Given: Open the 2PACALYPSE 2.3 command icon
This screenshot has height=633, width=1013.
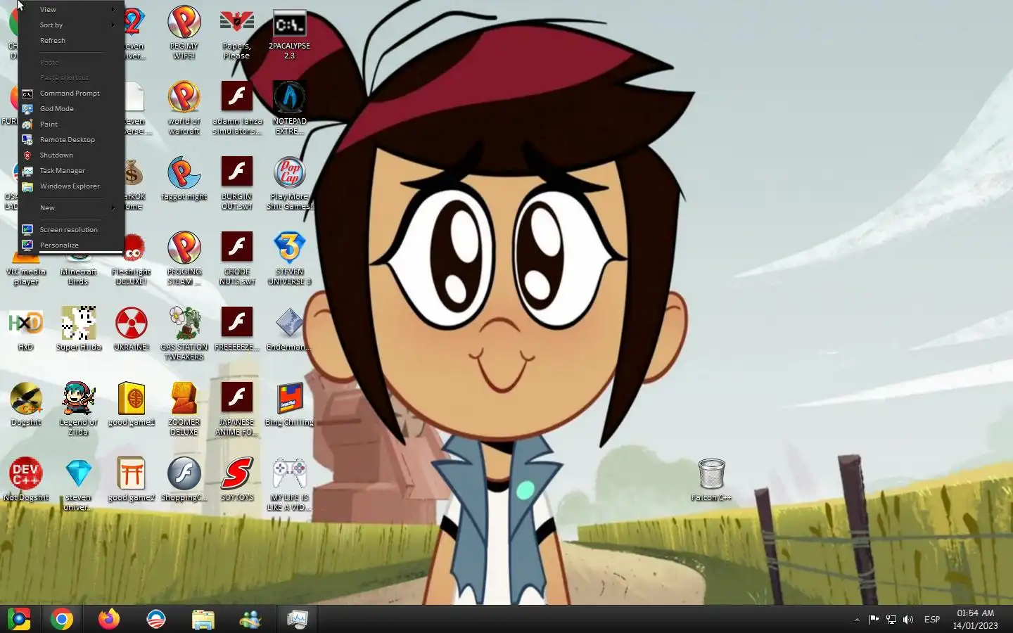Looking at the screenshot, I should click(289, 32).
